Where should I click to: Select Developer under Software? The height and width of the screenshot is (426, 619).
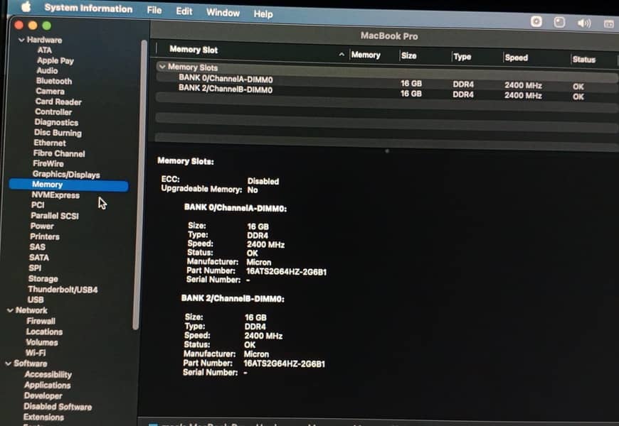(43, 395)
